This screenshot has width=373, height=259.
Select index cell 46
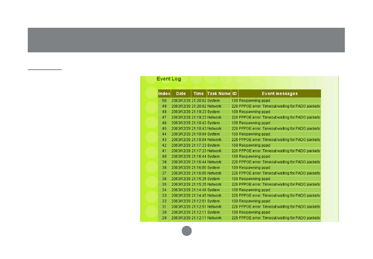(164, 123)
